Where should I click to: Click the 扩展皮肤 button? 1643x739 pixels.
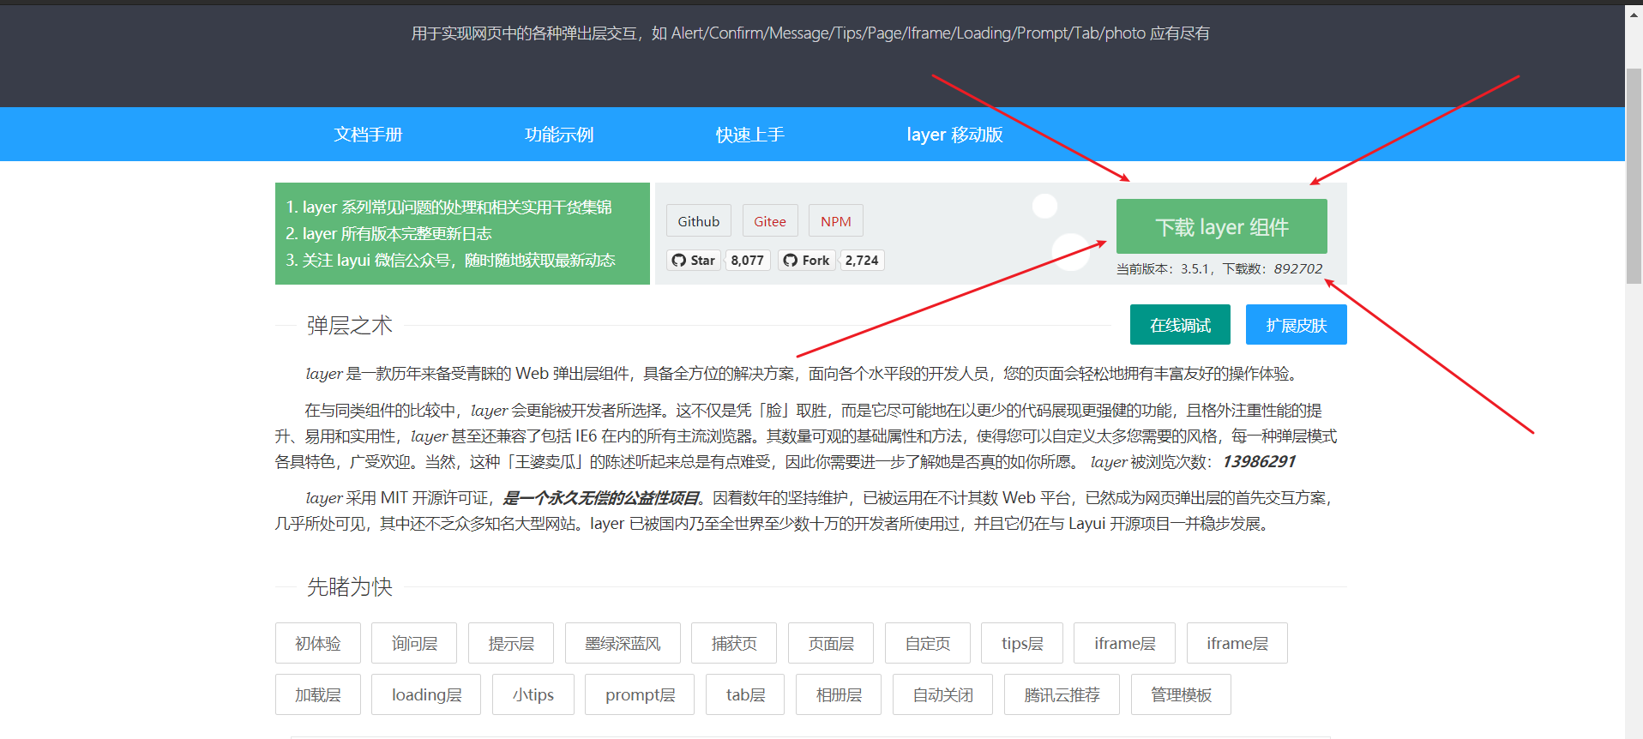point(1297,325)
